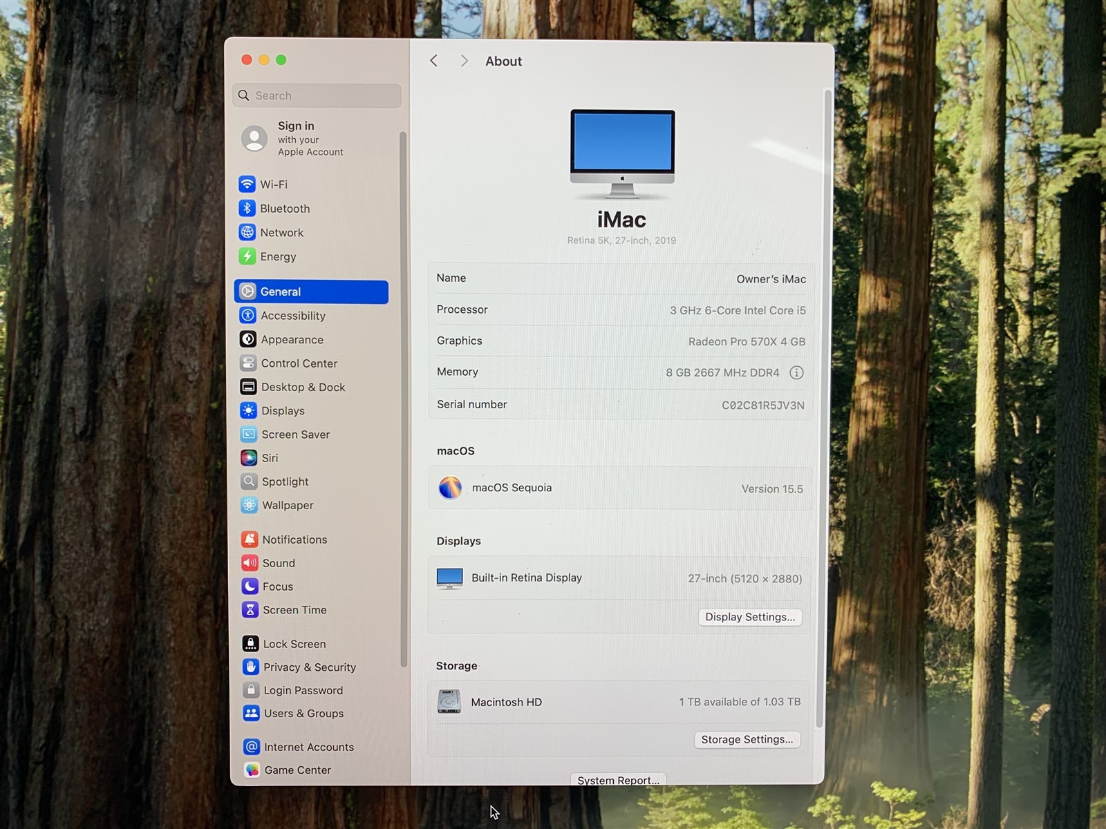Select the Lock Screen icon
This screenshot has width=1106, height=829.
click(251, 644)
